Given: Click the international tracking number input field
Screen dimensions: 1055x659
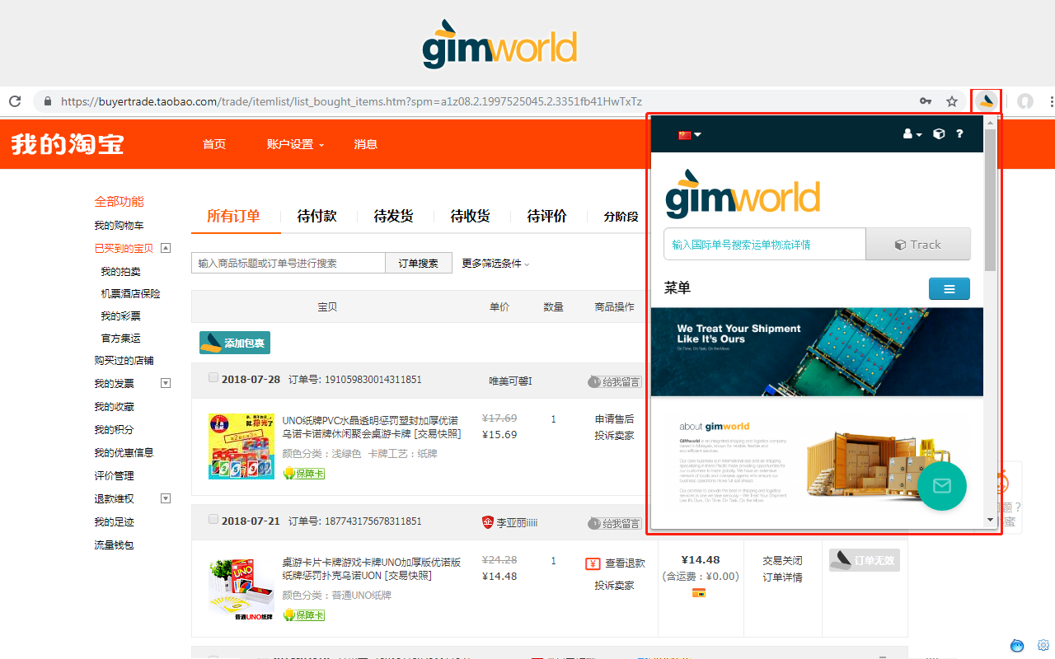Looking at the screenshot, I should point(764,244).
